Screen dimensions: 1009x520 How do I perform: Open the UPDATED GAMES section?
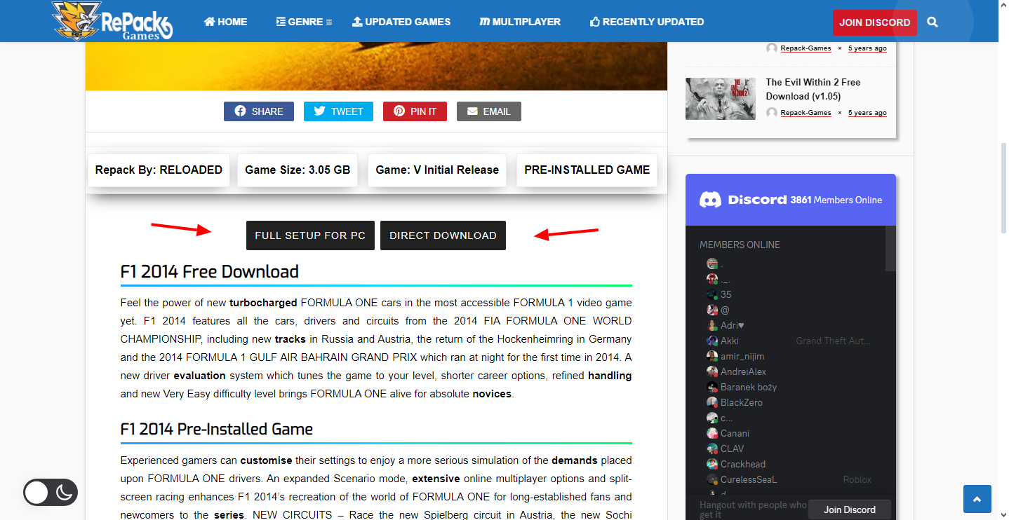(x=401, y=21)
